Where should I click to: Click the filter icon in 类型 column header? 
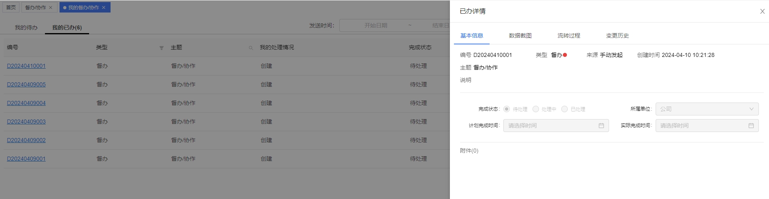162,48
